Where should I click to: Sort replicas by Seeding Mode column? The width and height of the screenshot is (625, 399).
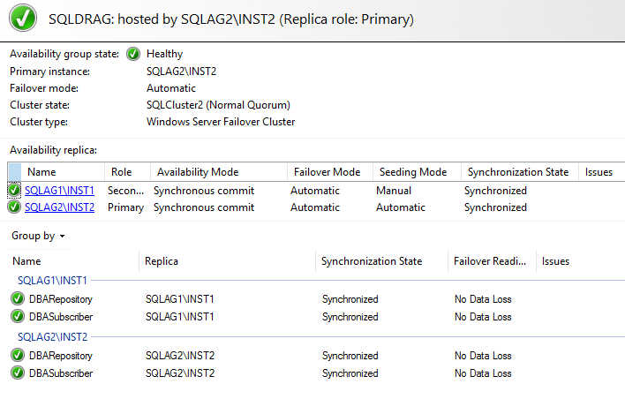coord(413,172)
